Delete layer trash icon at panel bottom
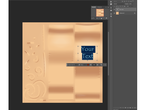 (135, 108)
